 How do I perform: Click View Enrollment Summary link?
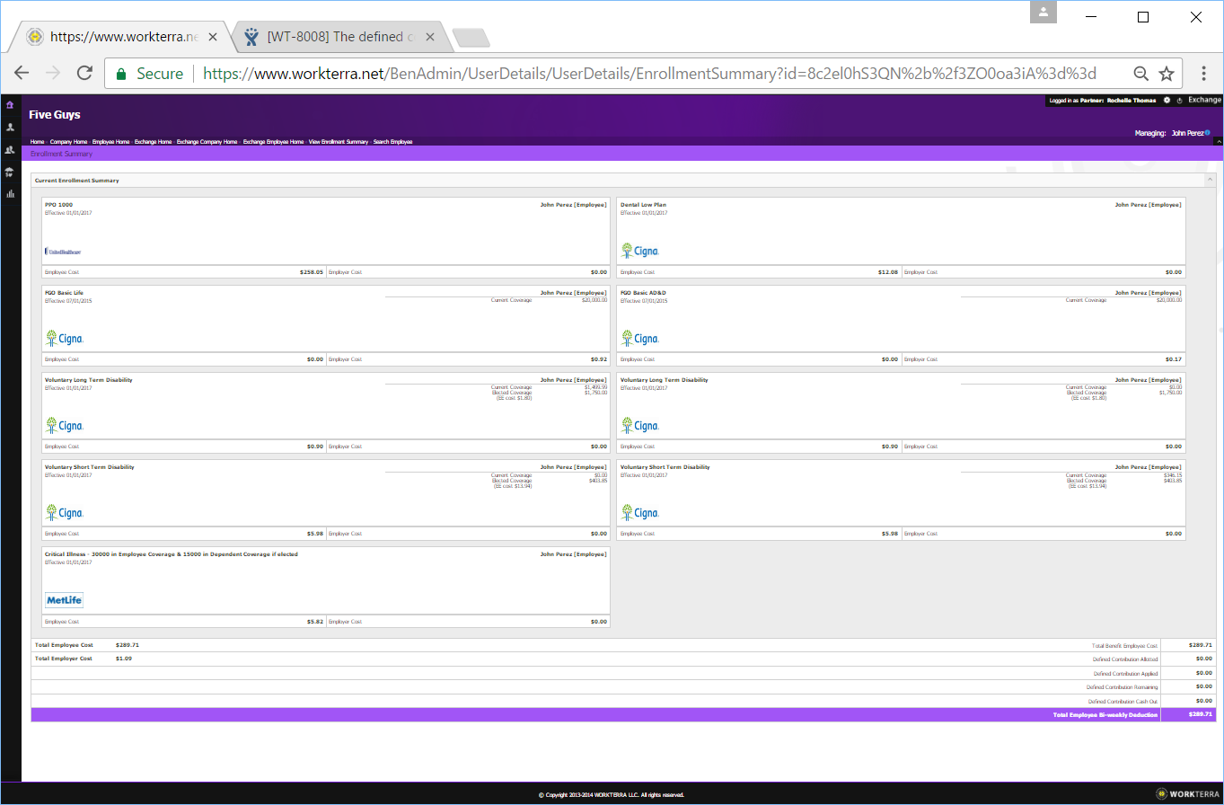[x=339, y=142]
